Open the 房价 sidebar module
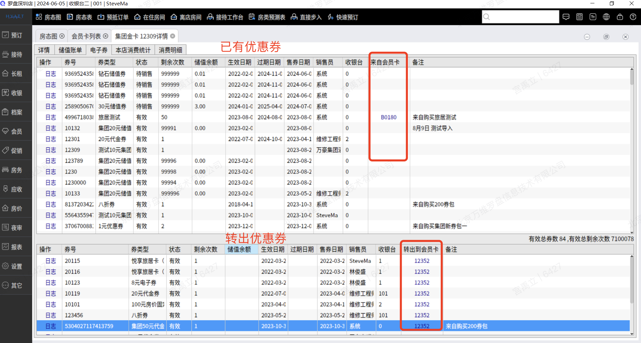 click(x=16, y=208)
